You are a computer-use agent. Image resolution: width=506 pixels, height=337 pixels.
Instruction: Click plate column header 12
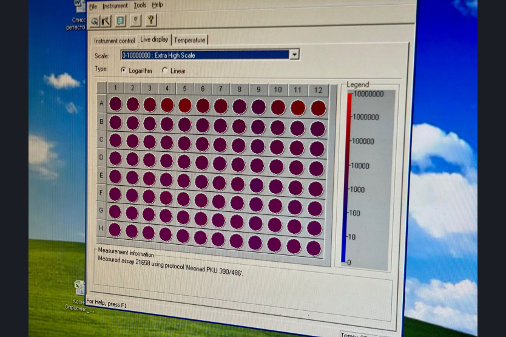pos(318,90)
